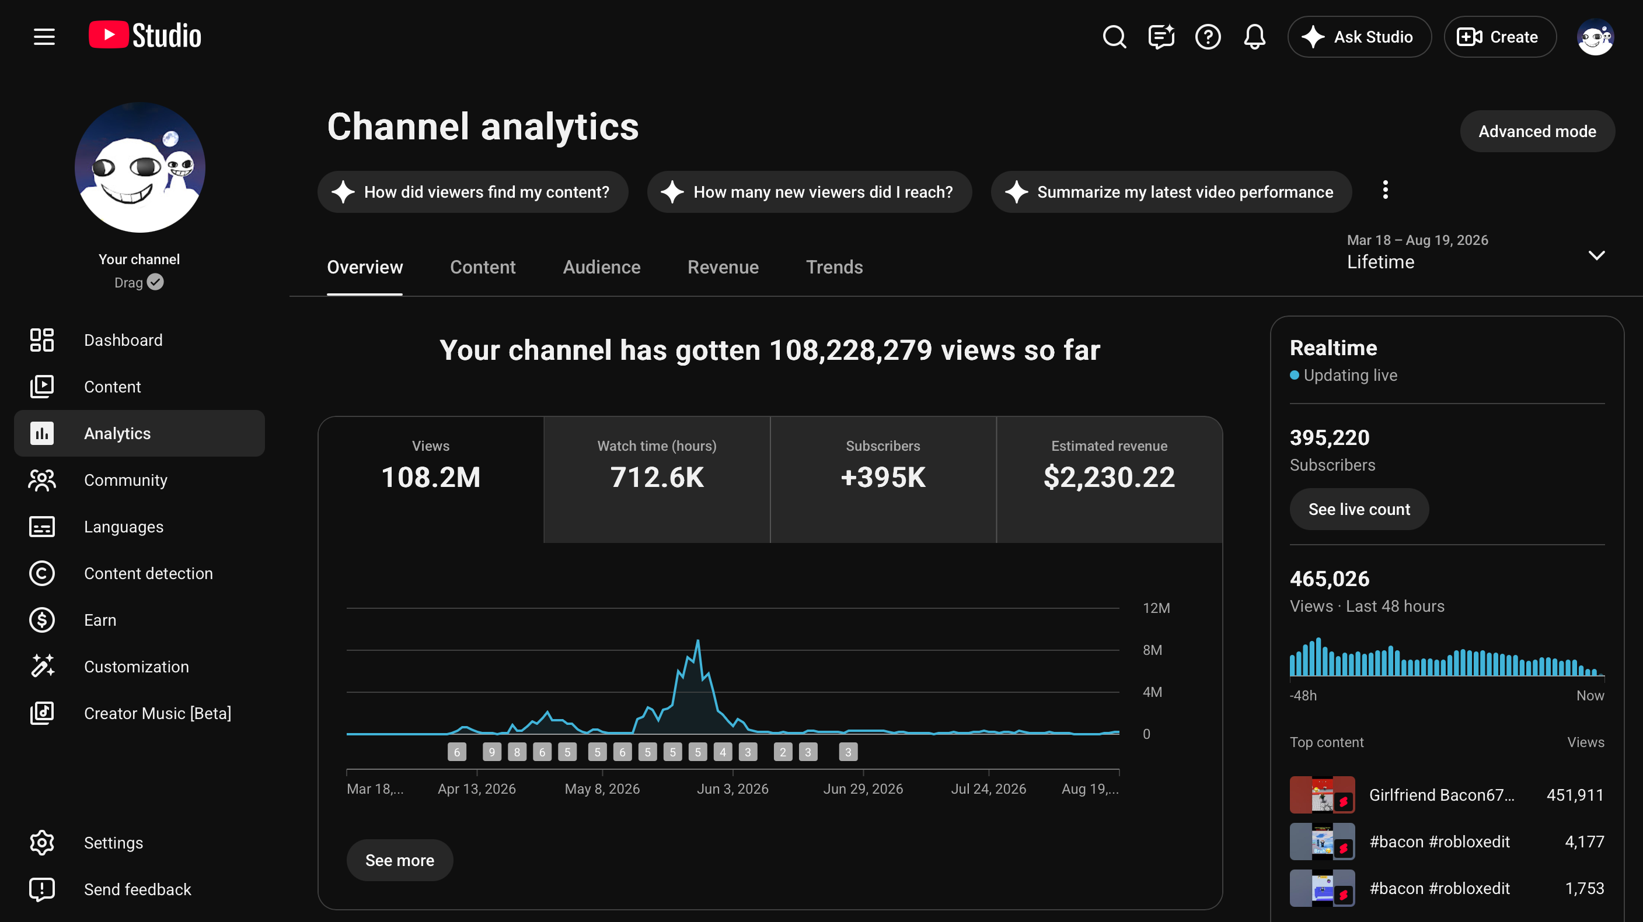Open the help question mark icon

click(1208, 37)
